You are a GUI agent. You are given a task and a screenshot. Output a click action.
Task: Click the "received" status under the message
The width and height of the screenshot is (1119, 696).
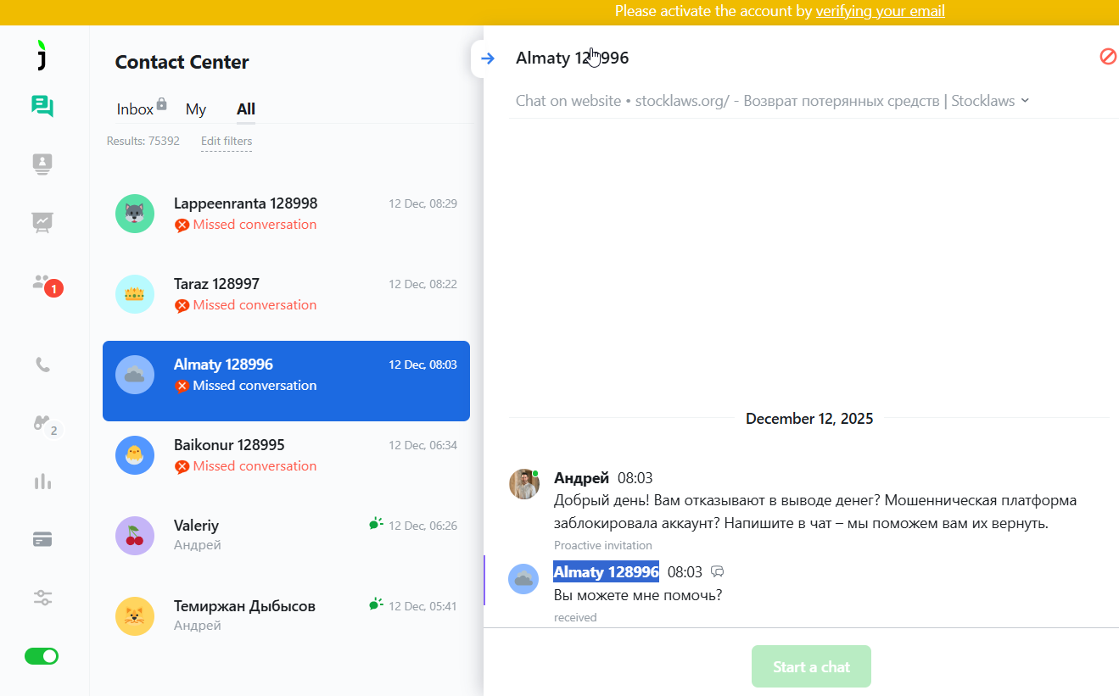click(x=575, y=617)
